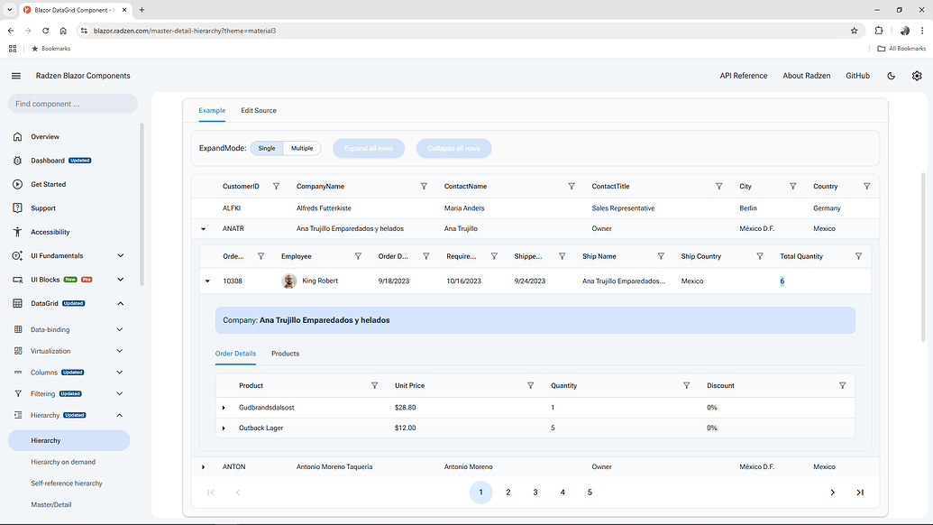Open the filter for the Quantity column
This screenshot has height=525, width=933.
pos(686,385)
